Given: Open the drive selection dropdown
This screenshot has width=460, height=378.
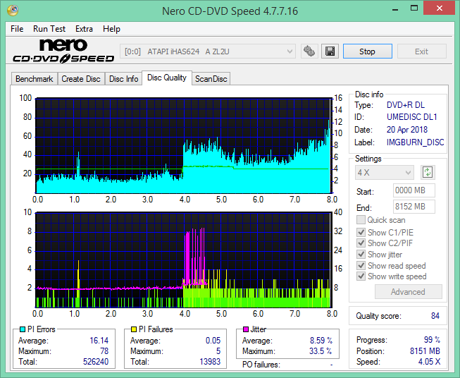Looking at the screenshot, I should coord(208,51).
